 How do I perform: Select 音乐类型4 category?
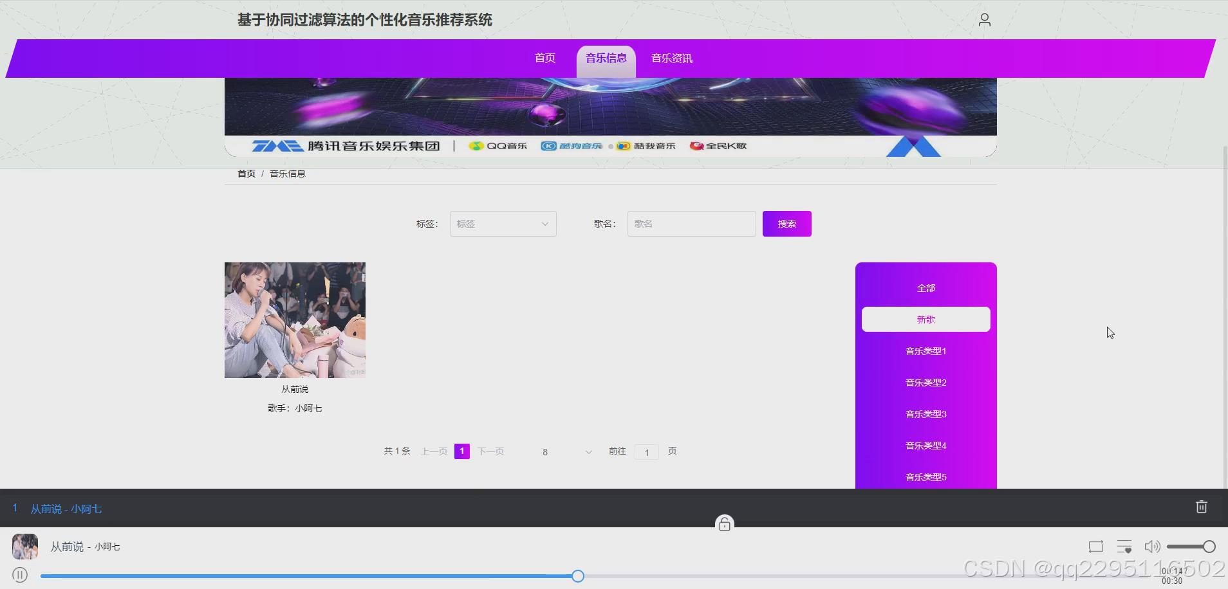coord(926,446)
